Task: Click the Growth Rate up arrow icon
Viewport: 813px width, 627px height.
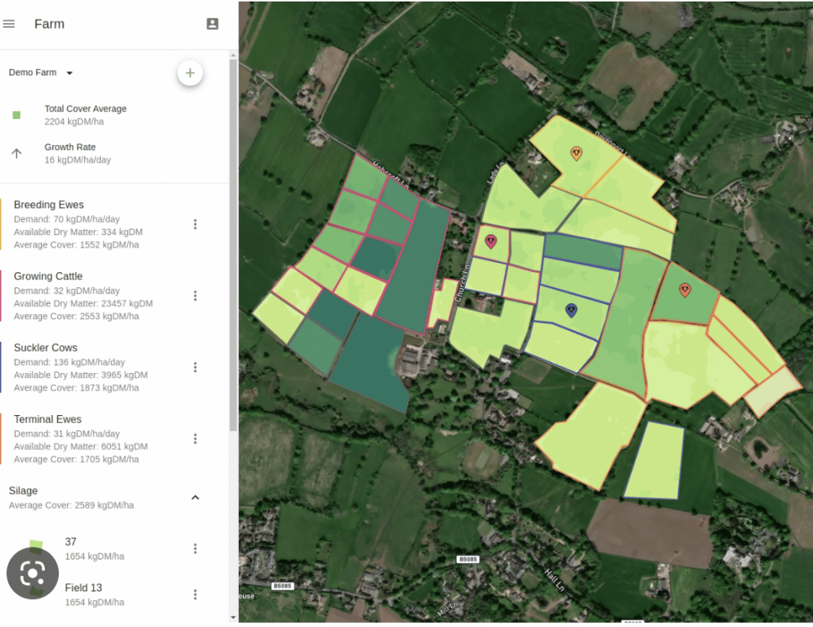Action: tap(17, 153)
